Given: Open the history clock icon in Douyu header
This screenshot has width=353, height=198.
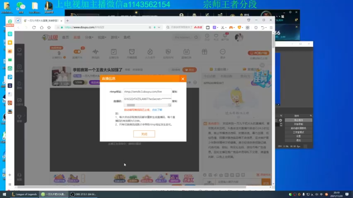Looking at the screenshot, I should [x=207, y=36].
